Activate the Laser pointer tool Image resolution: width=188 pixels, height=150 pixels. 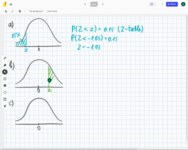5,106
